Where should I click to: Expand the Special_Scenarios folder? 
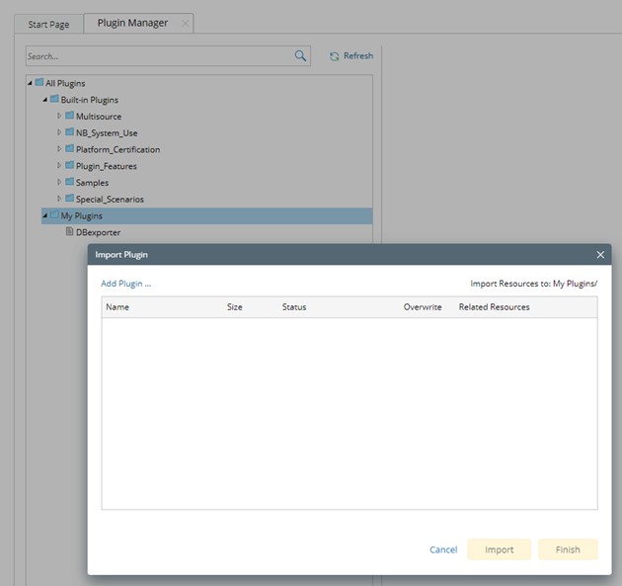point(59,199)
